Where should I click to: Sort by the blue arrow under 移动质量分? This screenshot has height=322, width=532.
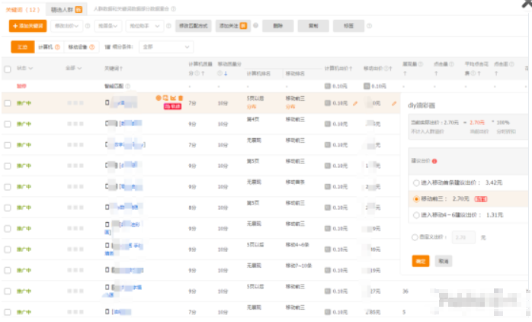226,73
